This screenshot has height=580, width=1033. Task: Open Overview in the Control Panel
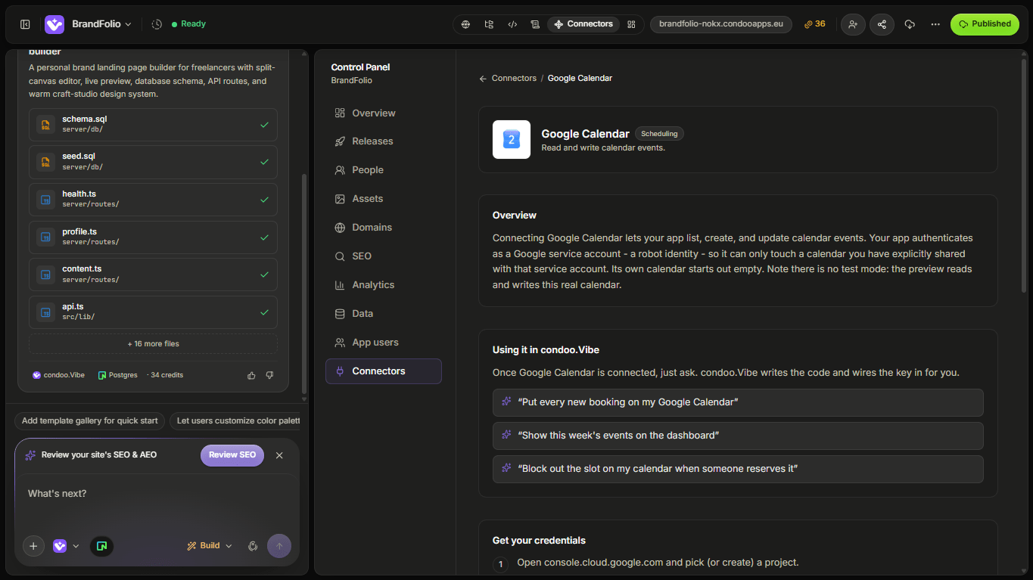click(x=384, y=113)
